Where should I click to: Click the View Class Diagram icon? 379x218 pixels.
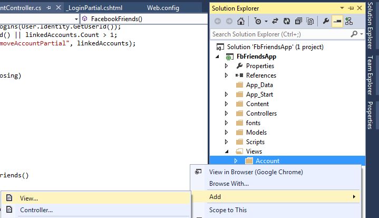(349, 21)
